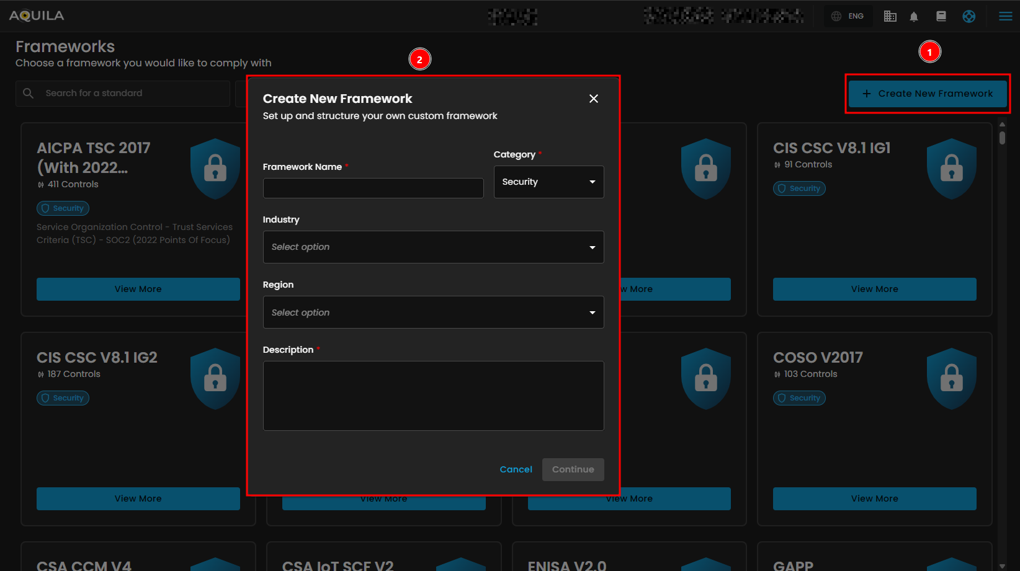Open the Category dropdown
This screenshot has height=571, width=1020.
pyautogui.click(x=548, y=182)
